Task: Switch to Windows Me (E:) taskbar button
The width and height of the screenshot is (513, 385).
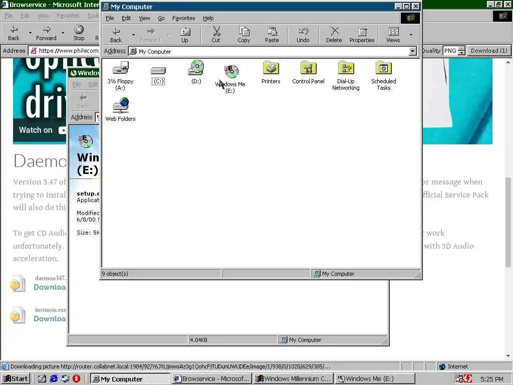Action: coord(375,379)
